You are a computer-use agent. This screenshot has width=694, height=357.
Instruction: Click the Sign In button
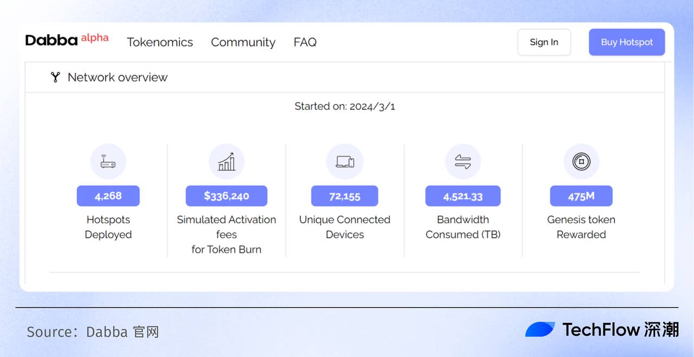(544, 42)
